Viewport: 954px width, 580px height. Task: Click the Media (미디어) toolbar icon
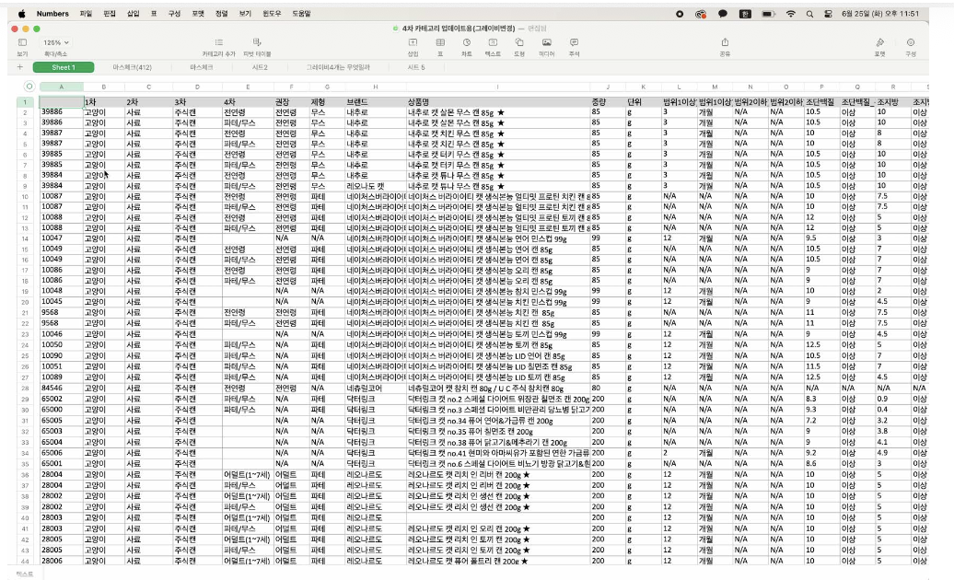tap(546, 42)
